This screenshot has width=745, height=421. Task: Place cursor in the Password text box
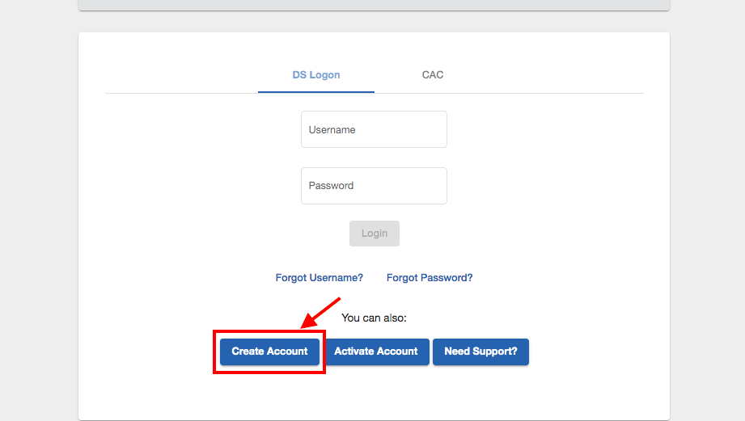(374, 186)
